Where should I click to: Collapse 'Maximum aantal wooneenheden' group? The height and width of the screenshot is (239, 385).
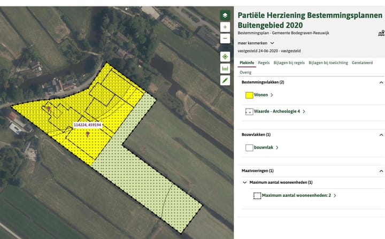(x=245, y=183)
